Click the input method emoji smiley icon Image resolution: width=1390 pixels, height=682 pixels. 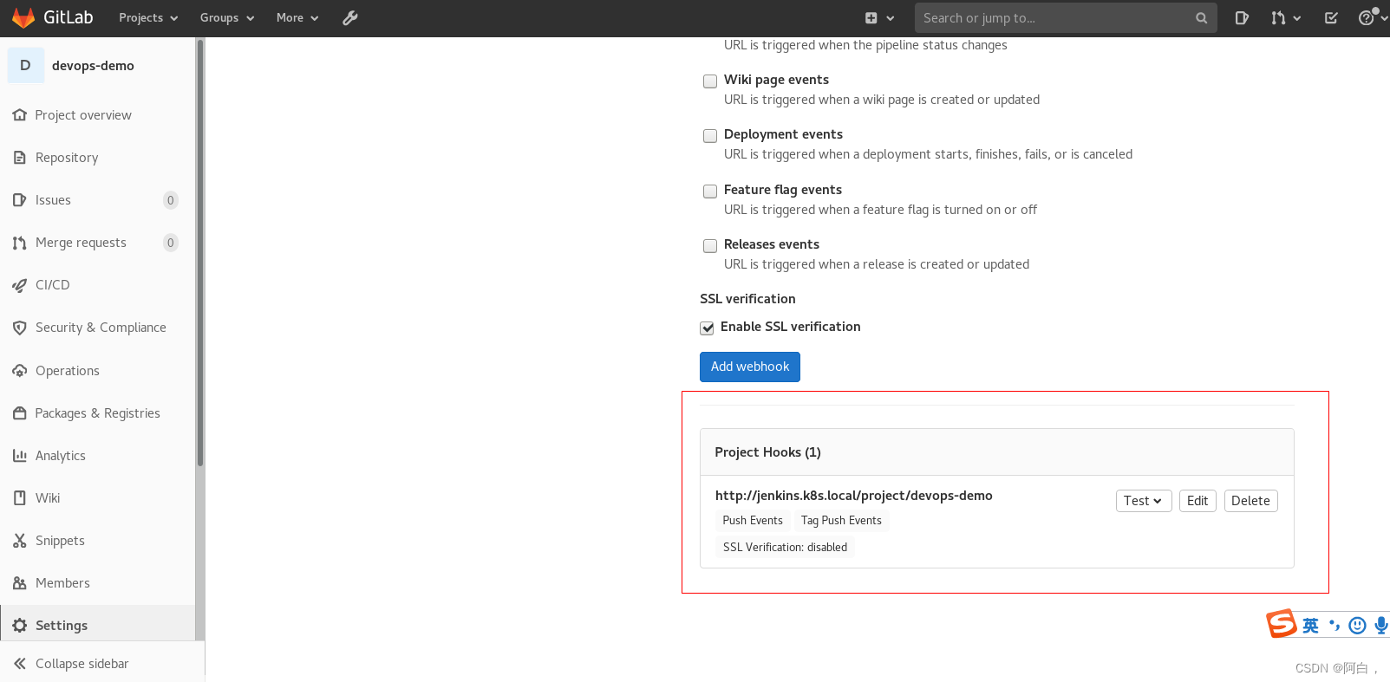point(1358,625)
